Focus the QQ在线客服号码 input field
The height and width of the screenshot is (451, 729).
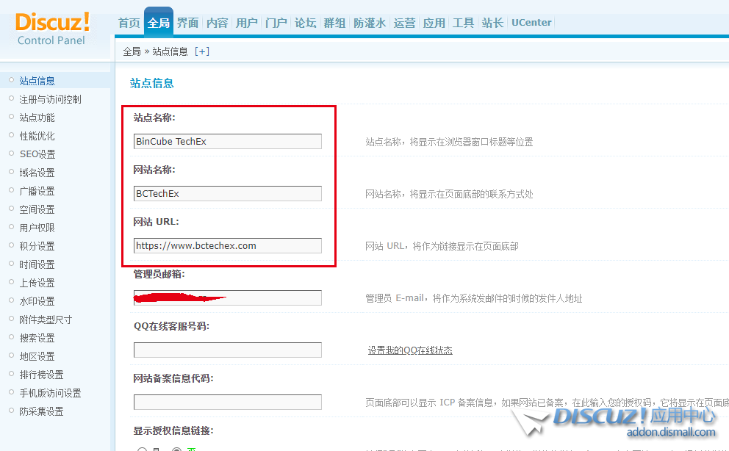pos(227,350)
